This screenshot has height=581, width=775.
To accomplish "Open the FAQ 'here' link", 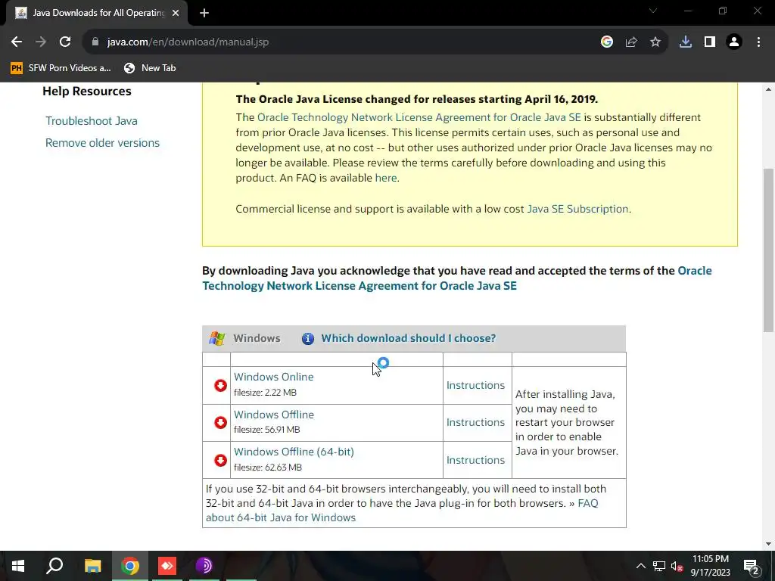I will click(386, 178).
